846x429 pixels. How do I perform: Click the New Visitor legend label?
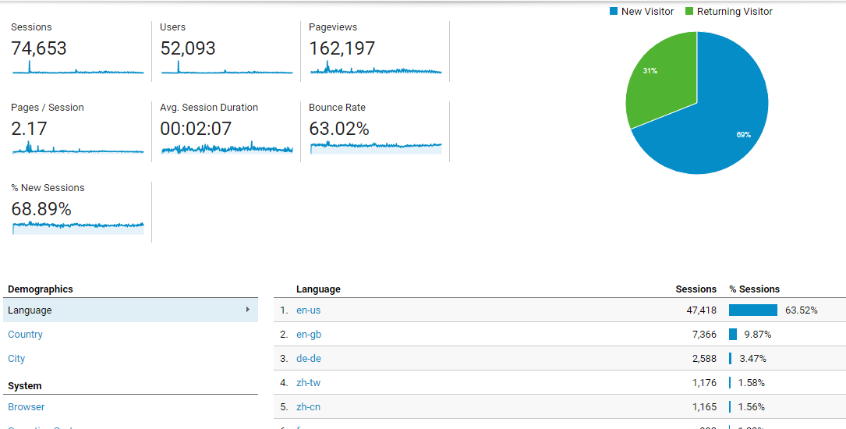coord(647,12)
